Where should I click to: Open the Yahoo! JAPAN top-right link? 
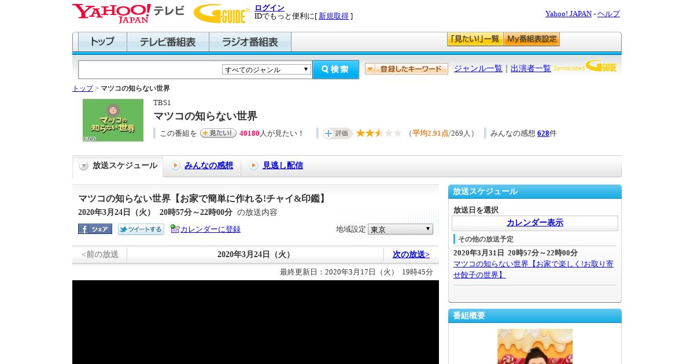569,13
